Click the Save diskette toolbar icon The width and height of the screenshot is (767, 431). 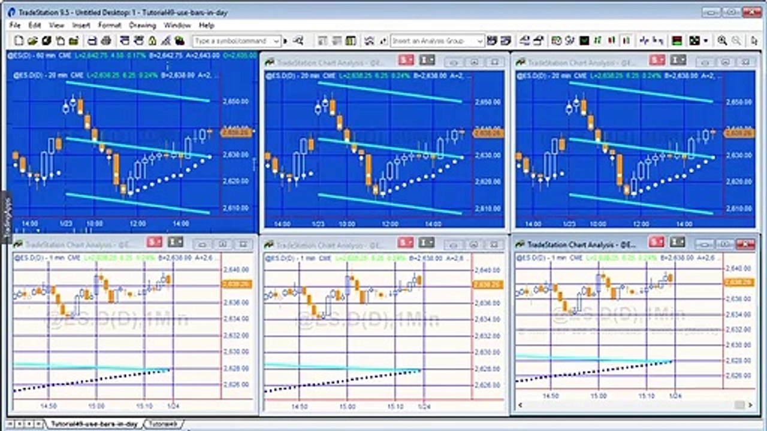click(x=93, y=41)
